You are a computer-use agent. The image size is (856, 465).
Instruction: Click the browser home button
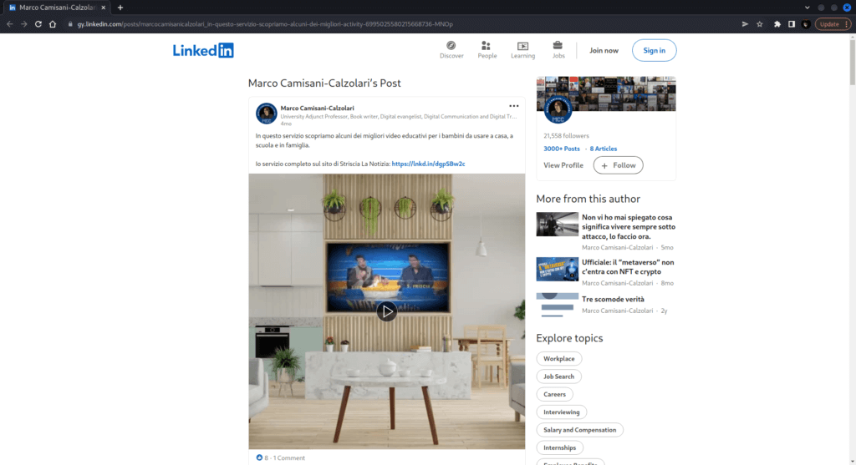[x=53, y=24]
